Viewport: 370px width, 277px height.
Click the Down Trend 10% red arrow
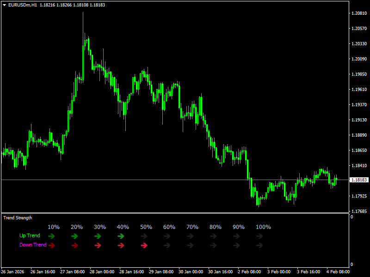point(52,246)
